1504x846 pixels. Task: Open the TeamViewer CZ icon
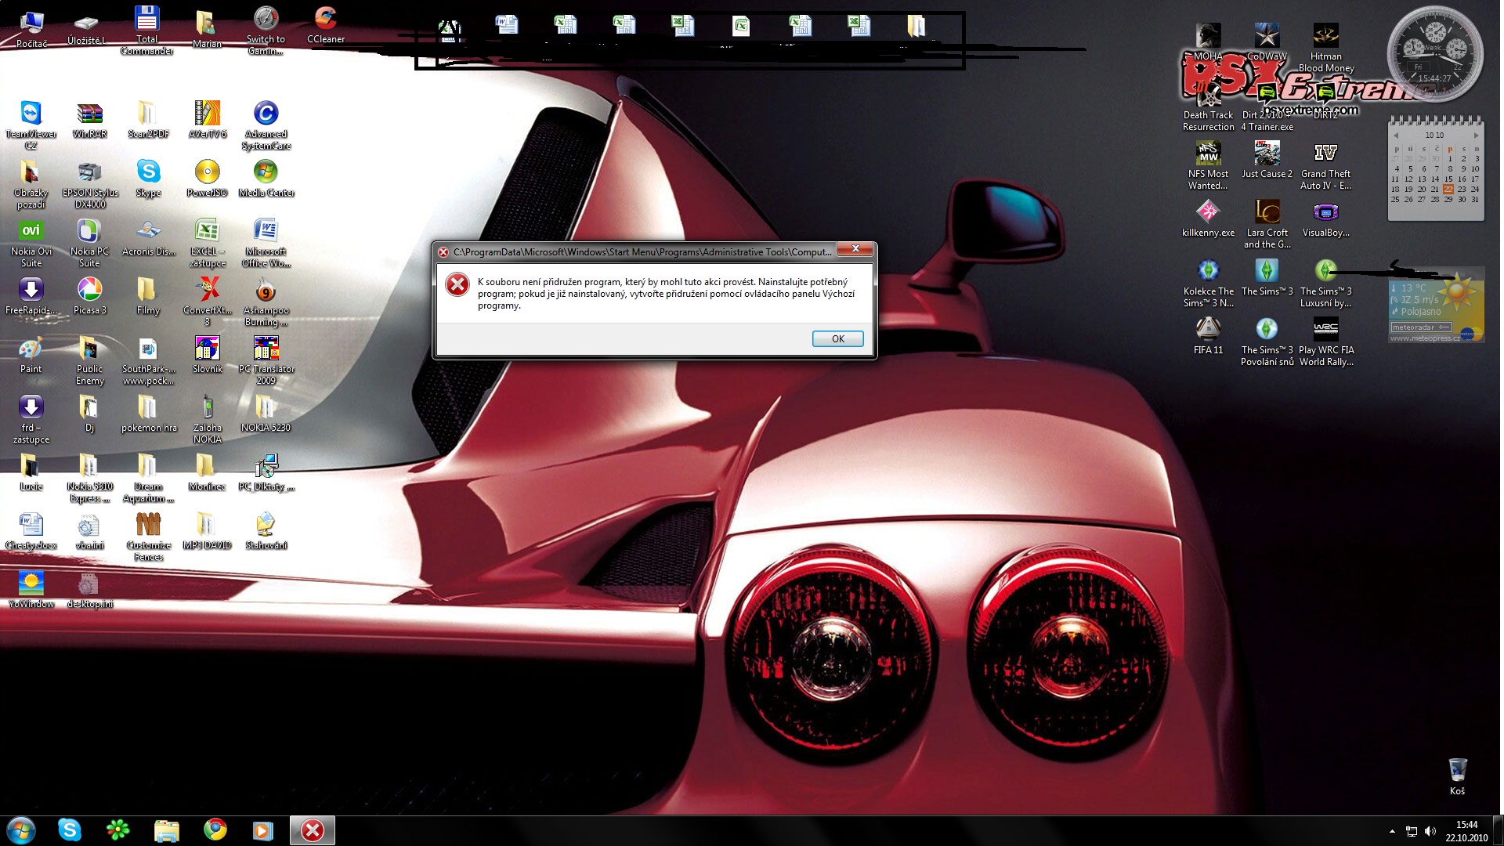[31, 114]
